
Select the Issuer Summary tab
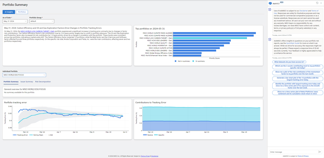coord(27,82)
